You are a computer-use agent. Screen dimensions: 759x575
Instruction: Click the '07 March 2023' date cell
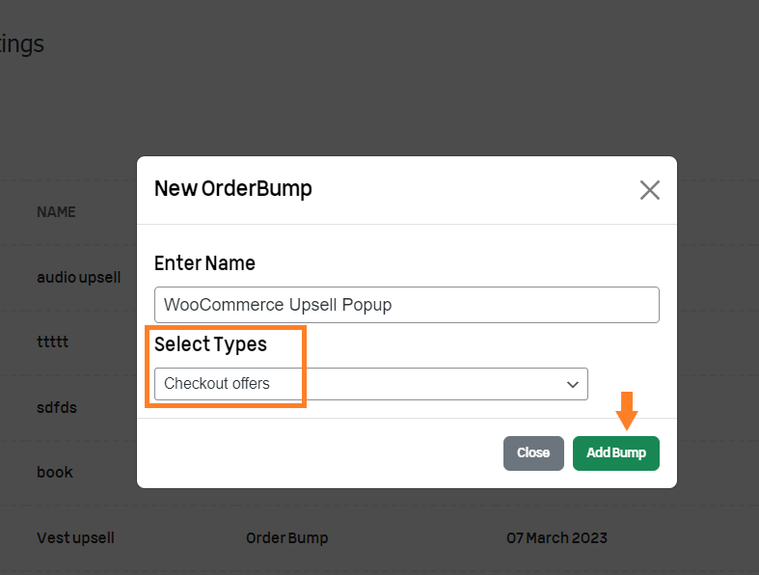click(x=556, y=537)
